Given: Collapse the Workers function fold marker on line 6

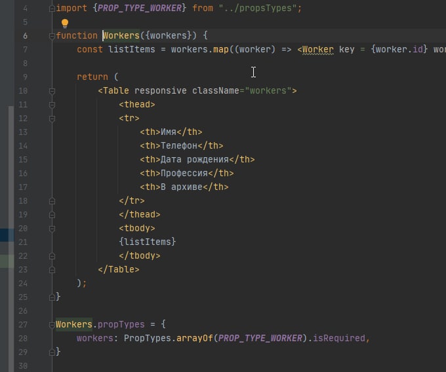Looking at the screenshot, I should [x=52, y=36].
